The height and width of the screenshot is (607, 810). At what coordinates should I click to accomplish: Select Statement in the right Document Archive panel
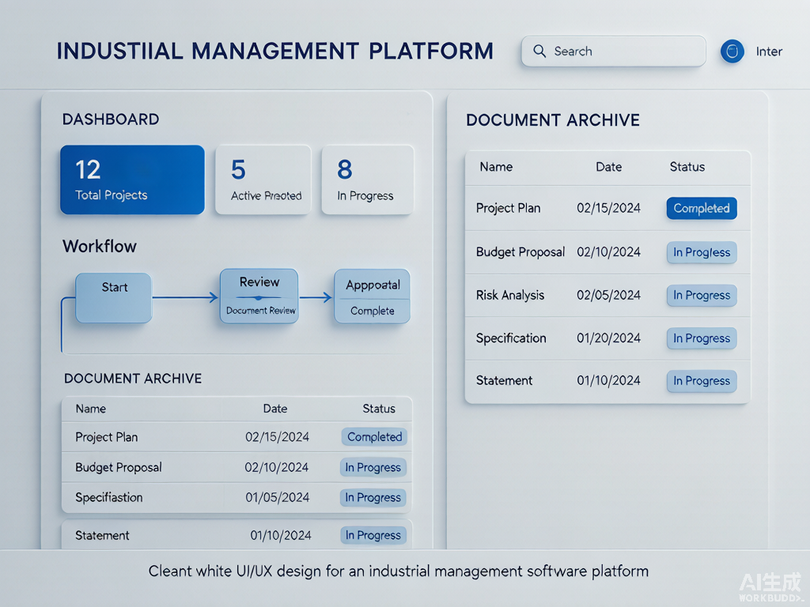click(607, 381)
